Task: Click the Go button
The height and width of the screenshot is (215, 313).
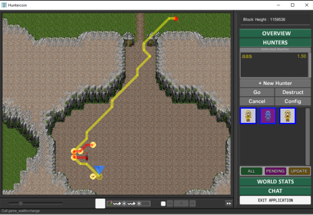Action: pyautogui.click(x=257, y=92)
